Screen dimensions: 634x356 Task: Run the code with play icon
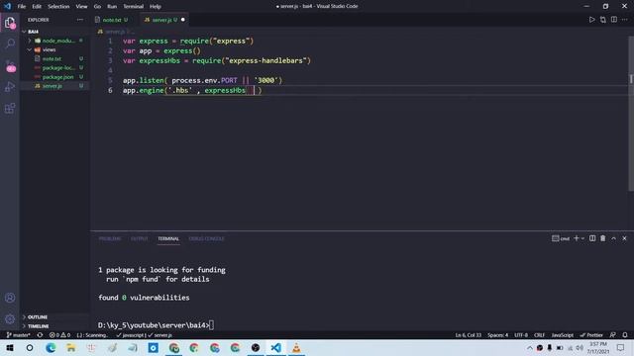592,20
